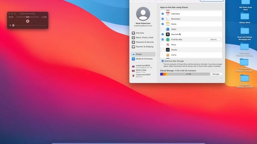
Task: Open Payment & Shipping section
Action: click(x=143, y=47)
